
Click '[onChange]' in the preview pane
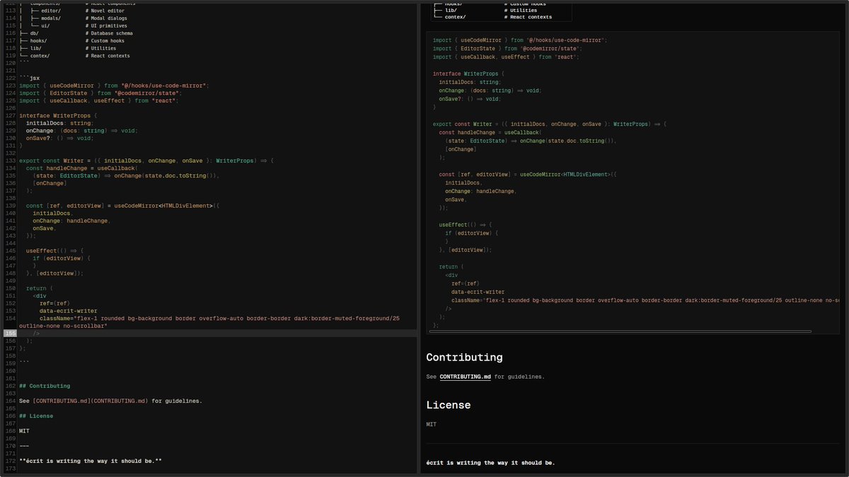461,149
